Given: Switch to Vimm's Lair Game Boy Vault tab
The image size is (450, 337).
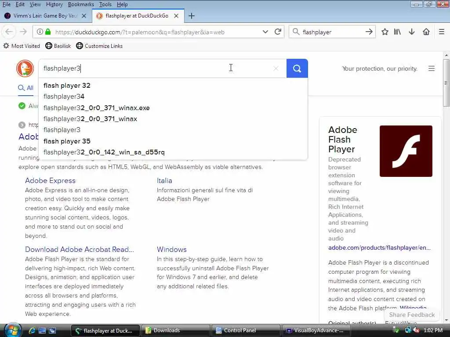Looking at the screenshot, I should pos(45,16).
